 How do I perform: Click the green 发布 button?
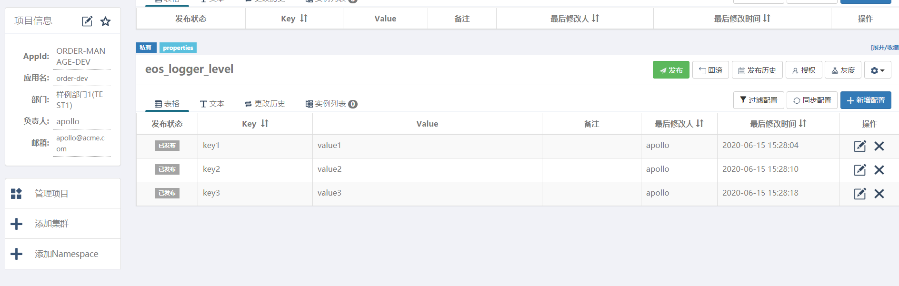pos(670,70)
